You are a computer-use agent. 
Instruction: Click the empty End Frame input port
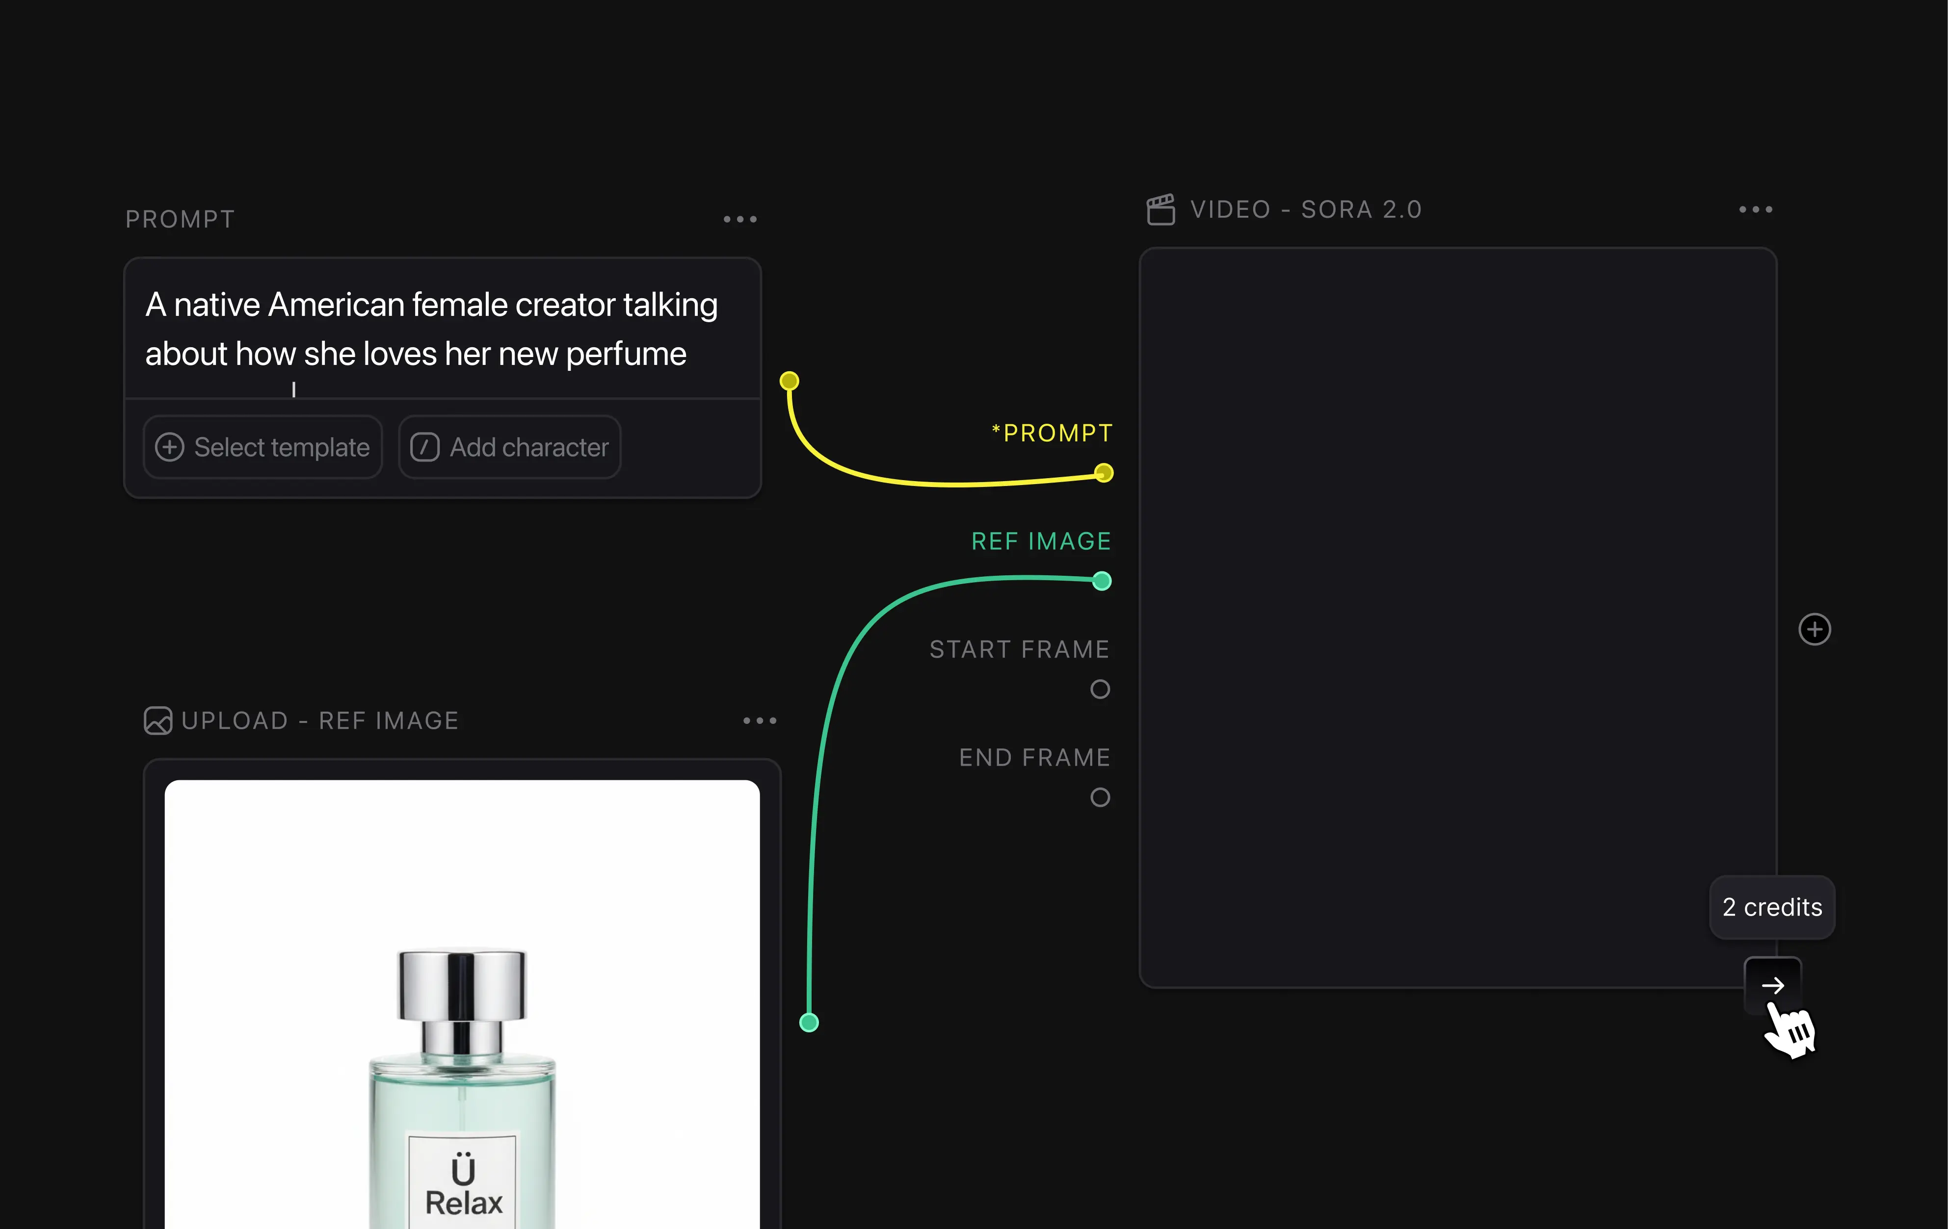click(1100, 798)
